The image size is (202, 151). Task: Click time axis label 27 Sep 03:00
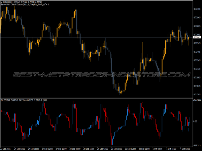pyautogui.click(x=47, y=149)
